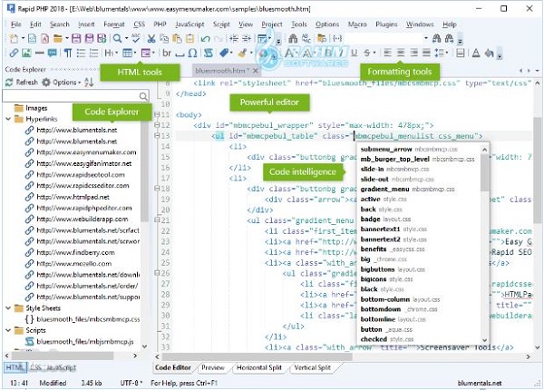Switch to the Vertical Split tab
The image size is (544, 390).
[312, 367]
